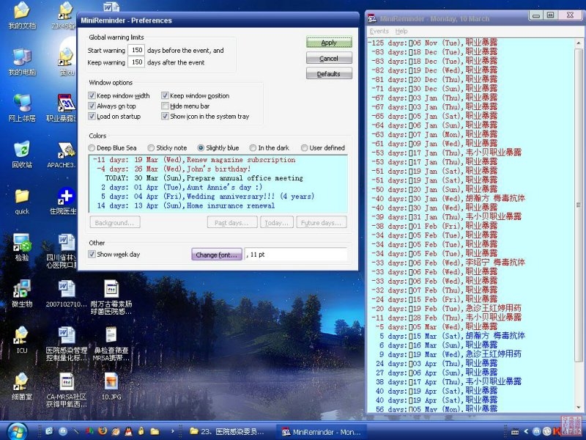Open the APACHE3 desktop shortcut
This screenshot has height=440, width=586.
(x=67, y=151)
